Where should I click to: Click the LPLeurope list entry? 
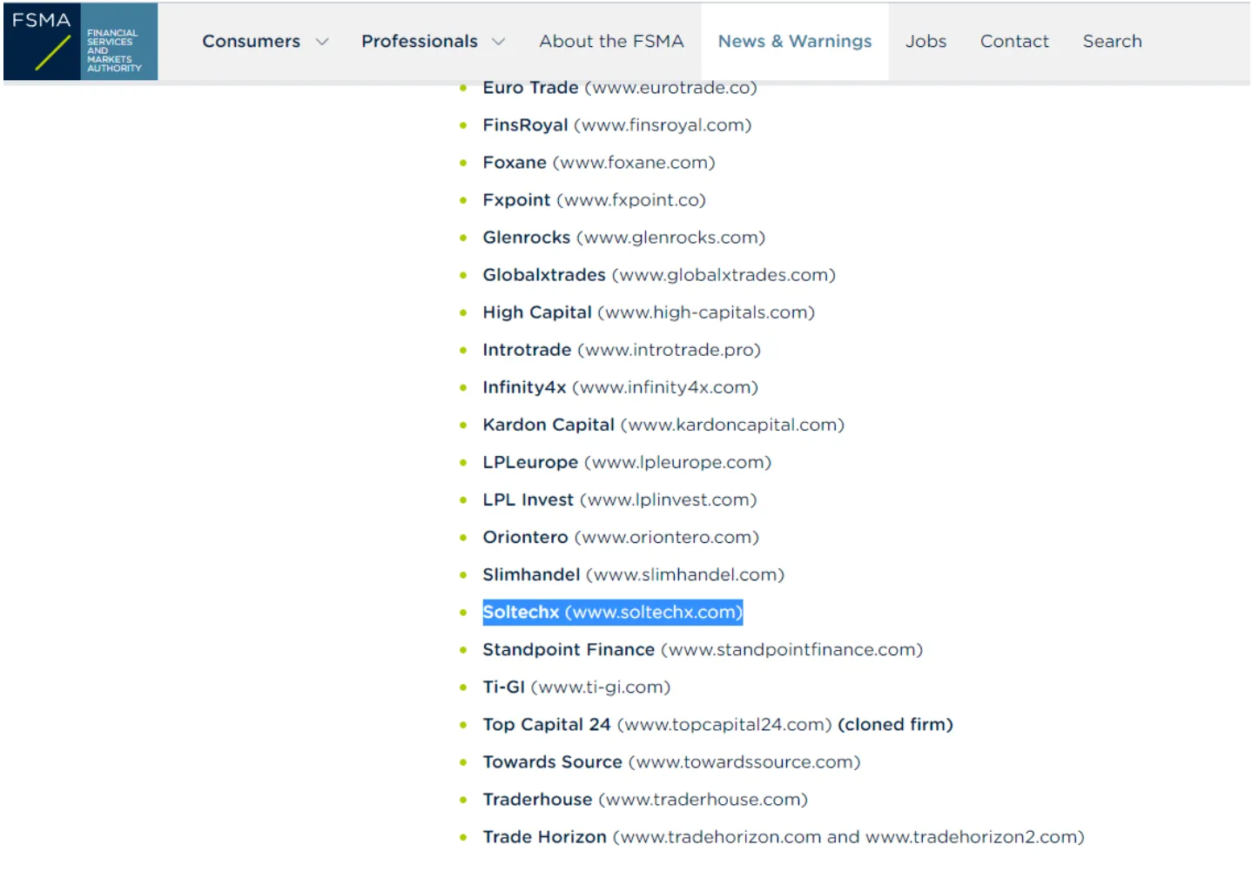pyautogui.click(x=627, y=462)
